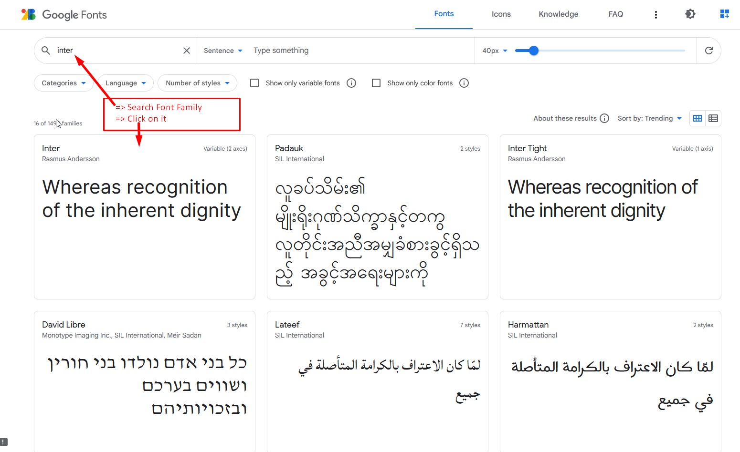Enable Show only variable fonts checkbox

pos(255,83)
